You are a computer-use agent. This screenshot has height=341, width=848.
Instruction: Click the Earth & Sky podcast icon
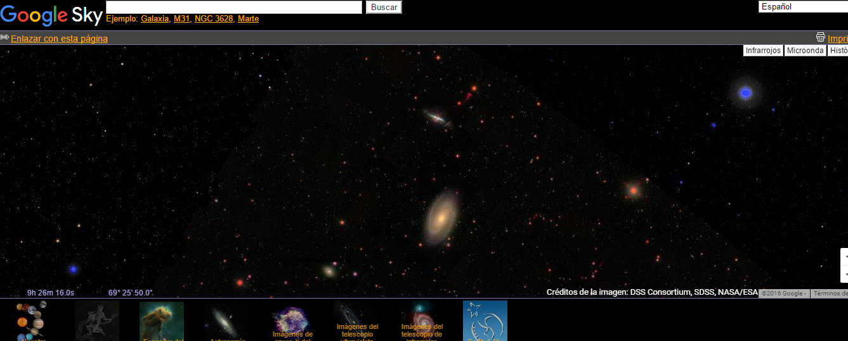click(x=485, y=321)
